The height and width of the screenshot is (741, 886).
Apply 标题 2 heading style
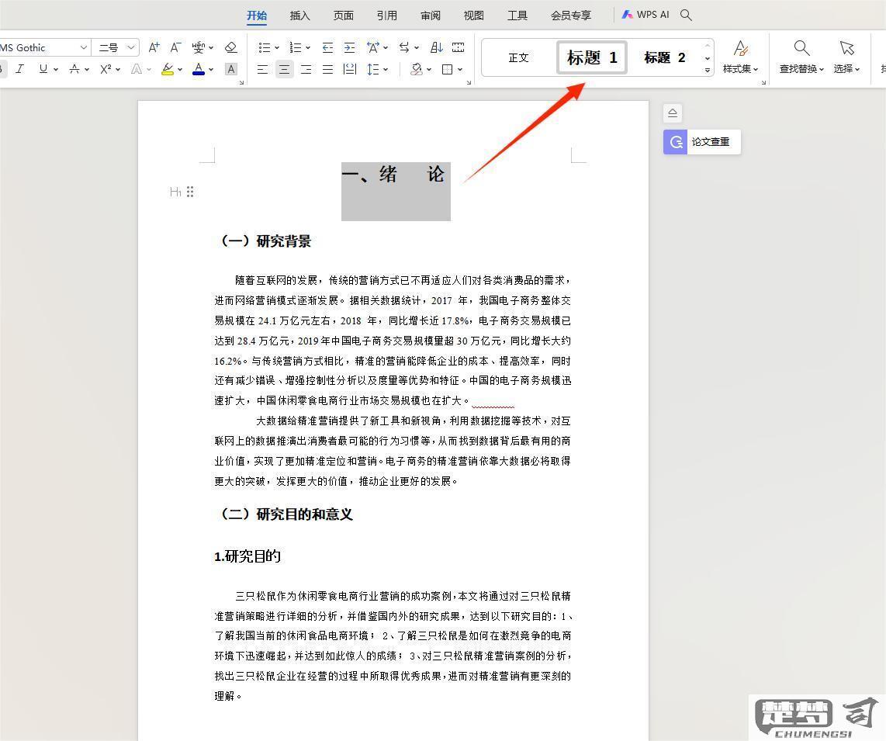click(x=664, y=57)
